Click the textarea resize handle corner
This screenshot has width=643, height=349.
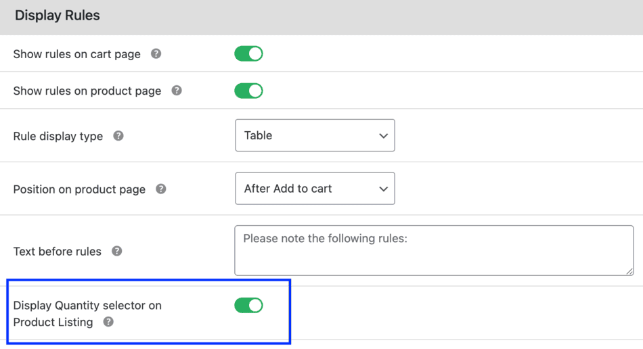[629, 271]
